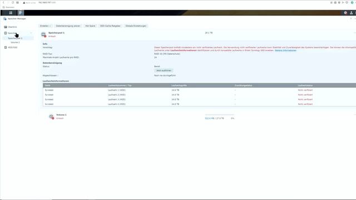Select Überblick in the sidebar
The image size is (356, 200).
[x=12, y=27]
